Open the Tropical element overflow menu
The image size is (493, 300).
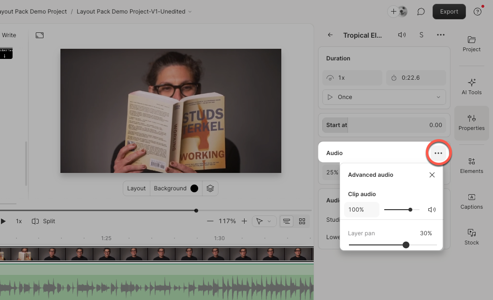440,35
